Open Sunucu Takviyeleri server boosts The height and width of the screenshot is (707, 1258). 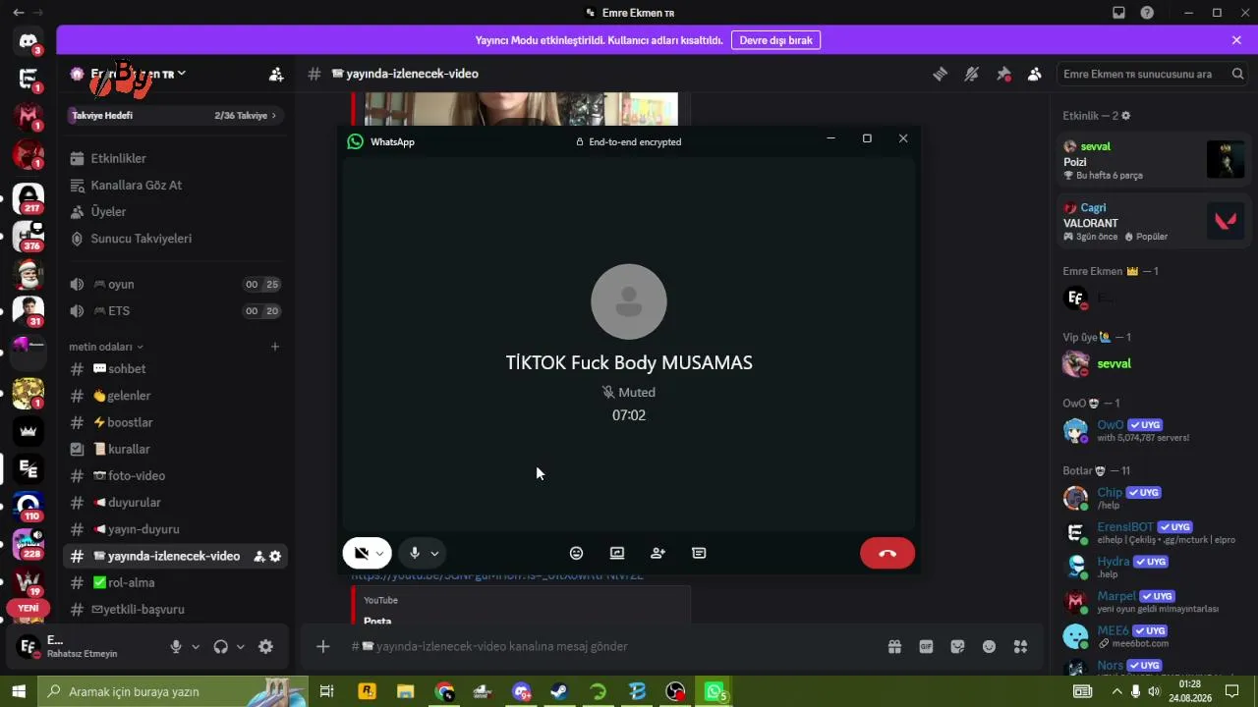click(x=174, y=238)
